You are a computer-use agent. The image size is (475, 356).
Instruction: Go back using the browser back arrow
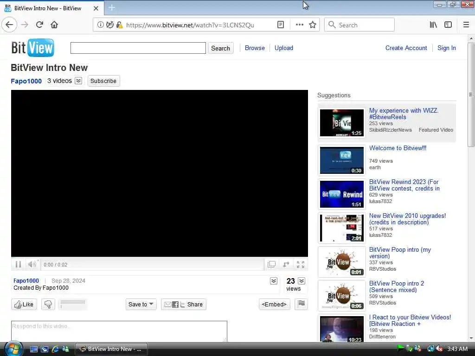point(9,25)
